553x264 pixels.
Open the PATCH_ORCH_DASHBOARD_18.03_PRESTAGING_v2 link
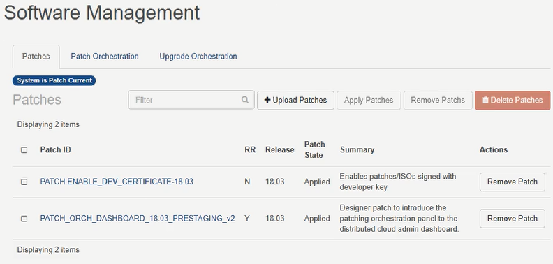(138, 219)
